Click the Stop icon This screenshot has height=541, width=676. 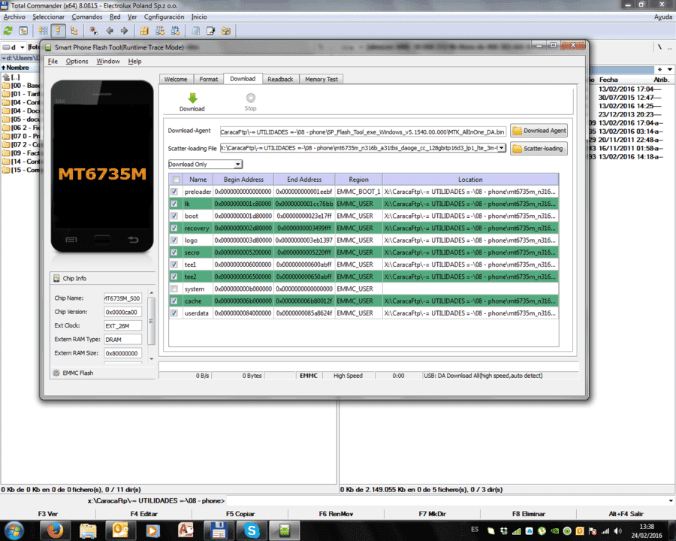[x=250, y=98]
